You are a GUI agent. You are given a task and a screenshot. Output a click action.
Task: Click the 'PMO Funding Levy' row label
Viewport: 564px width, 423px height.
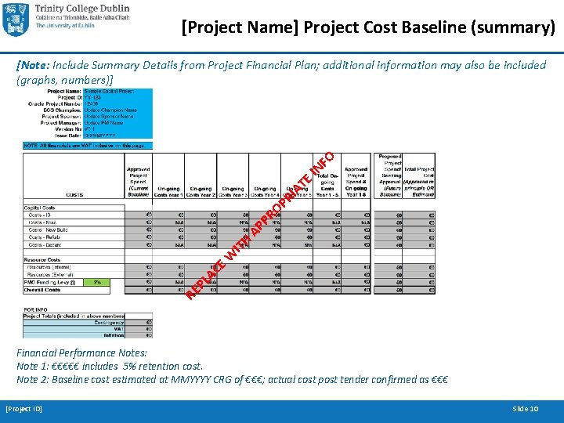49,282
